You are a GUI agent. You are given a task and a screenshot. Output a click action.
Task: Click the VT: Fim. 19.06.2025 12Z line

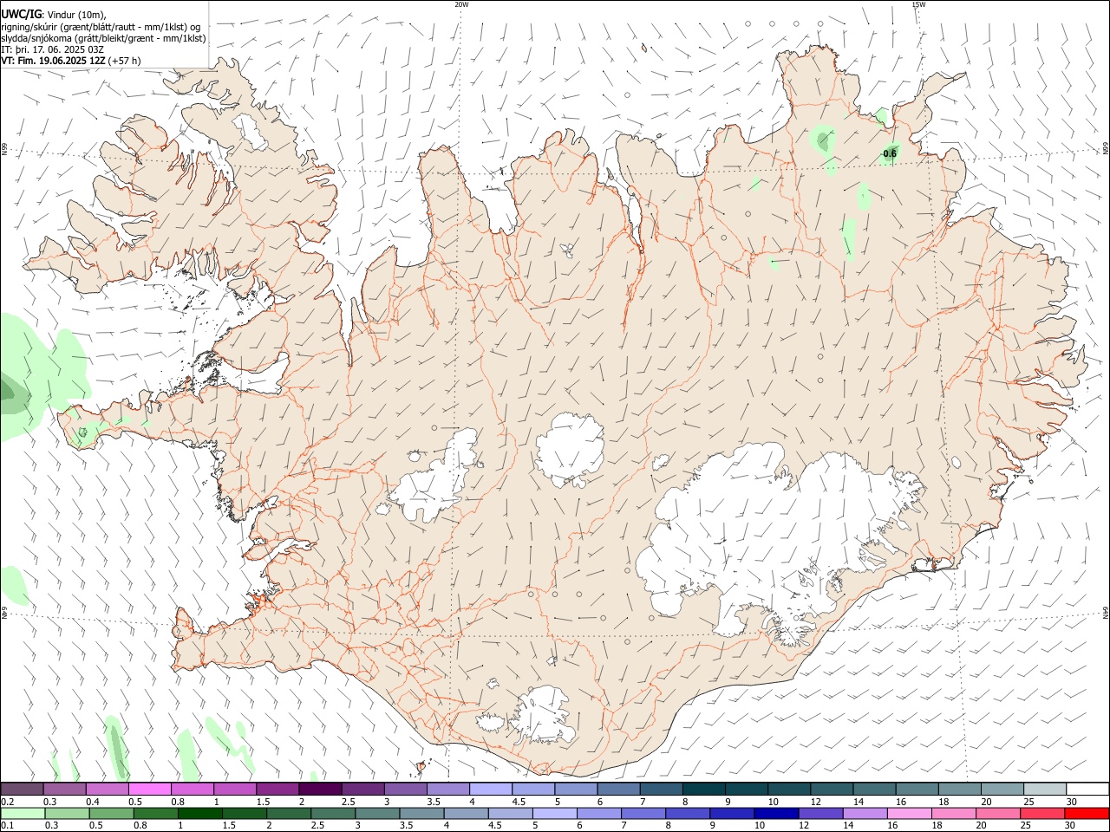[70, 61]
